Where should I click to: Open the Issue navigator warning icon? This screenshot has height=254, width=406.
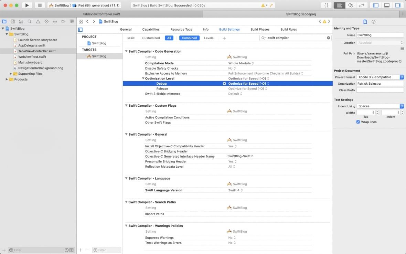click(38, 21)
